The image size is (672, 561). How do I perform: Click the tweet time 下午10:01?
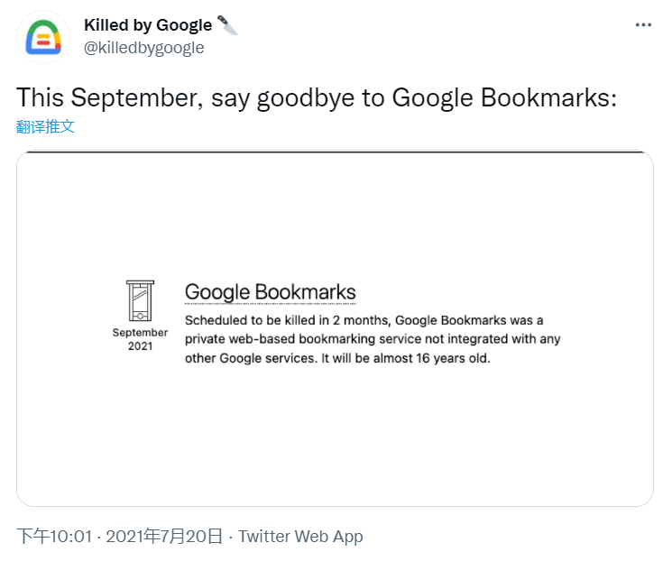point(55,537)
